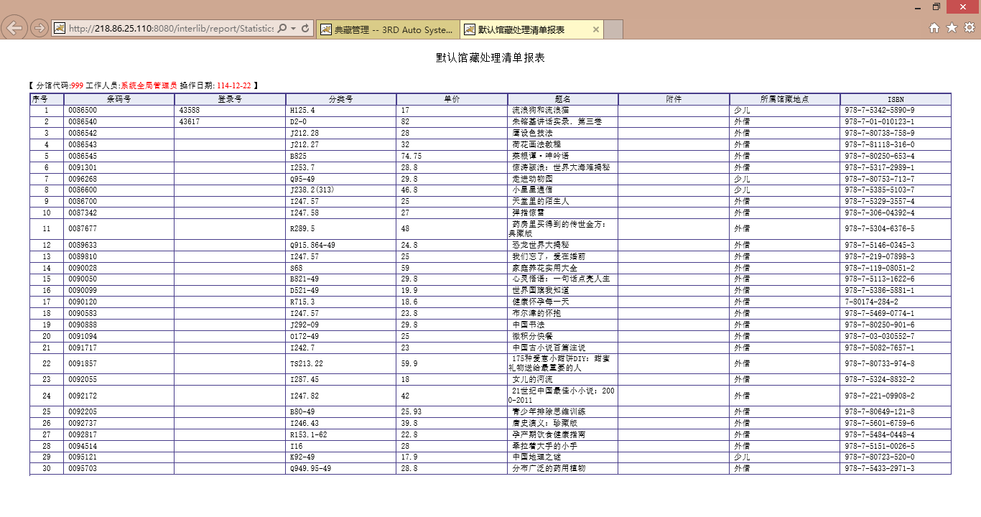Click barcode 0092172
This screenshot has height=517, width=981.
click(83, 396)
